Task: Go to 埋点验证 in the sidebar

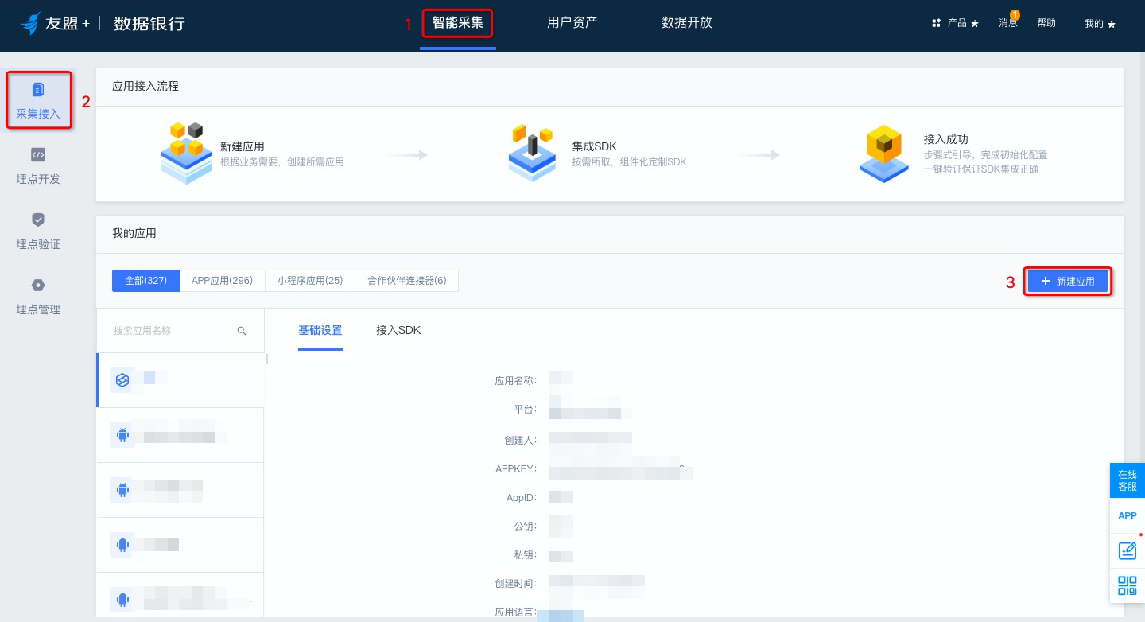Action: point(38,231)
